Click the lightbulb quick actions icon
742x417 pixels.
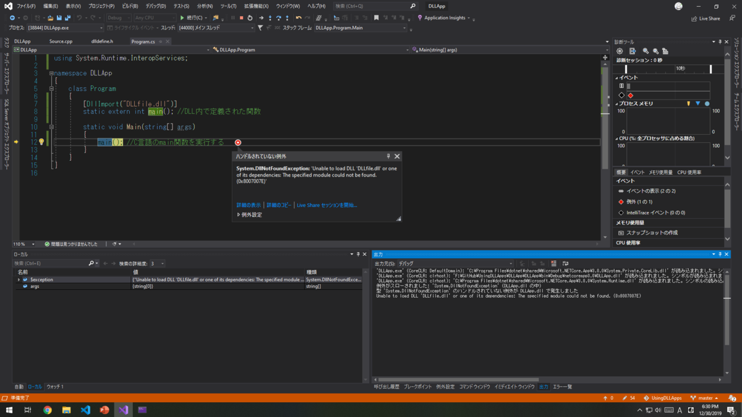coord(41,142)
